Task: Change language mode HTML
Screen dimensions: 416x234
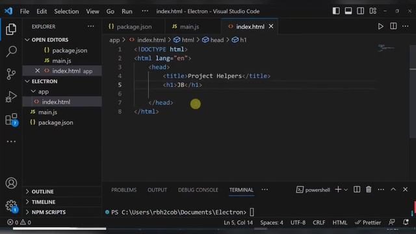Action: click(340, 222)
